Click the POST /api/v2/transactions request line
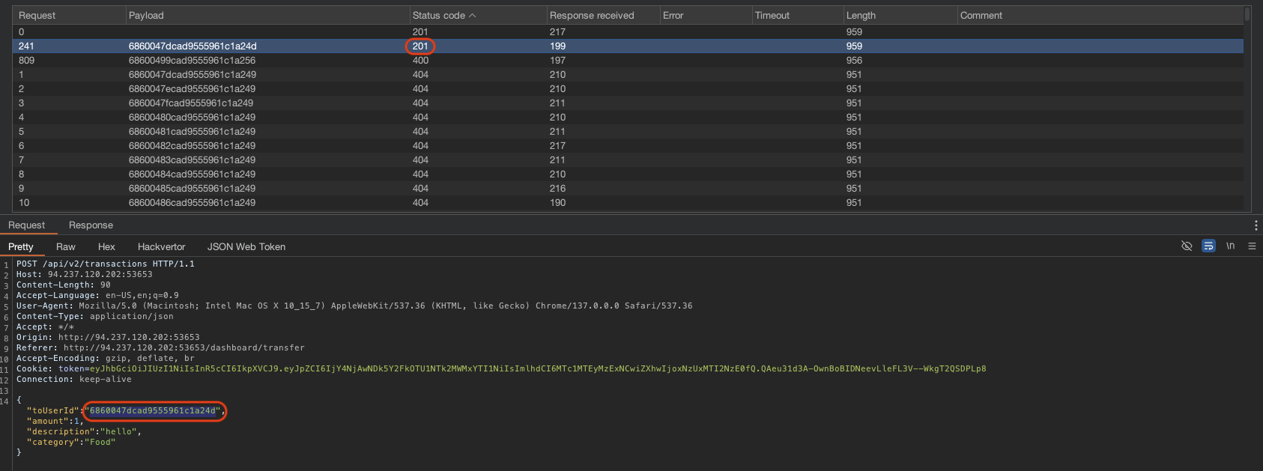Viewport: 1263px width, 471px height. click(x=106, y=264)
